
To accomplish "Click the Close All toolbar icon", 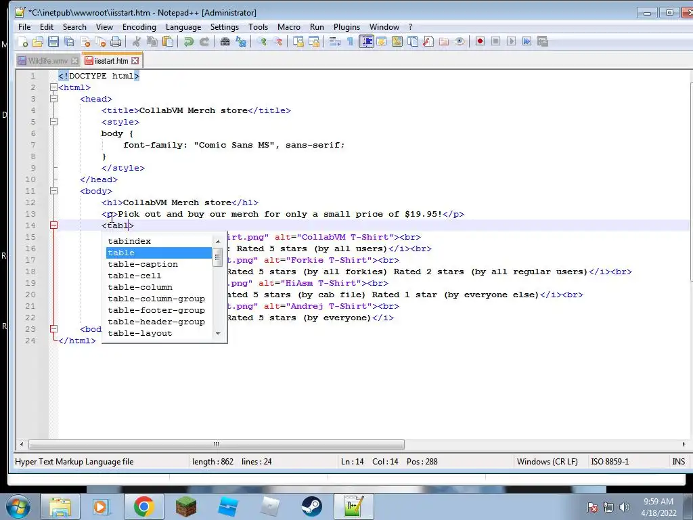I will [x=100, y=41].
